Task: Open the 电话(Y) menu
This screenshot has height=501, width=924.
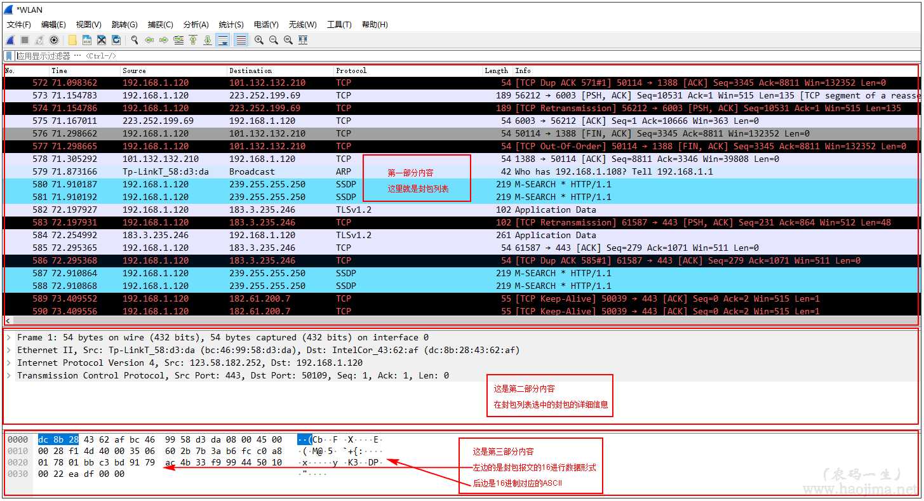Action: (x=266, y=25)
